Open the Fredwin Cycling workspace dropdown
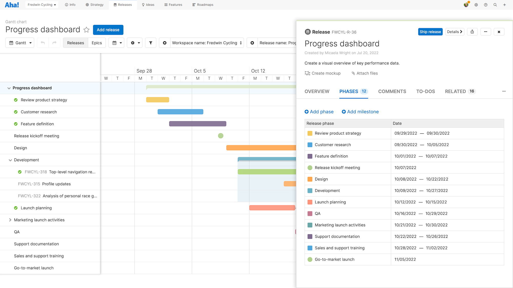This screenshot has height=288, width=513. pyautogui.click(x=42, y=5)
